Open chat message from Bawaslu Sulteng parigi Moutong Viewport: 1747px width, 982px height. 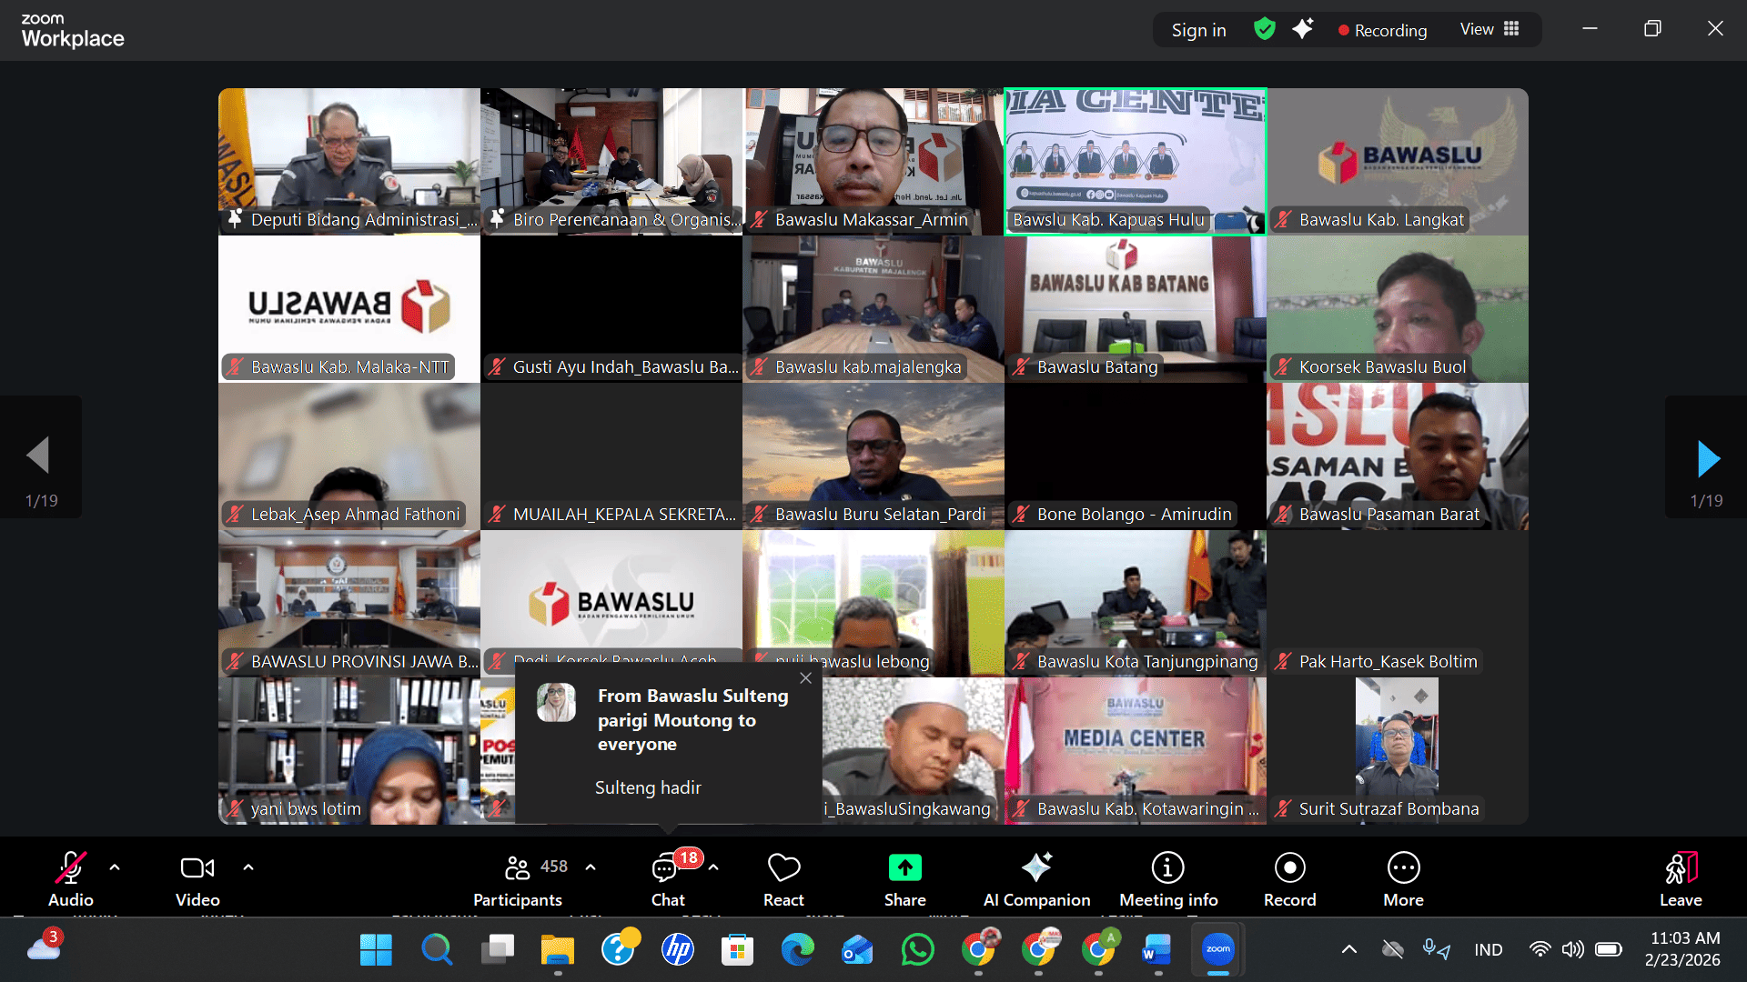(x=669, y=742)
